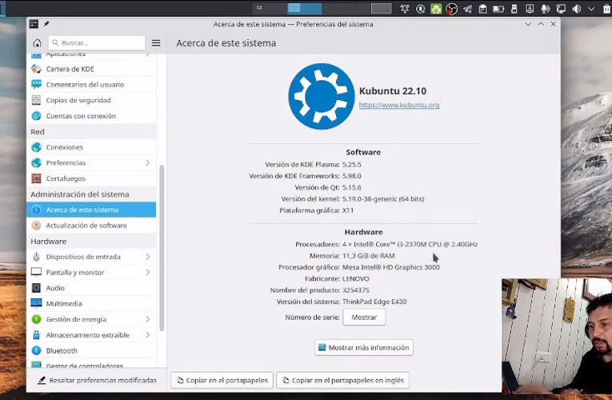Screen dimensions: 612x400
Task: Open the hamburger menu beside search
Action: [x=156, y=43]
